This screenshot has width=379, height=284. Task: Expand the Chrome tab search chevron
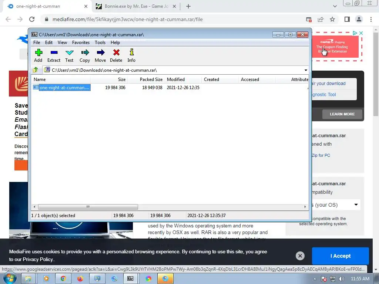tap(335, 6)
